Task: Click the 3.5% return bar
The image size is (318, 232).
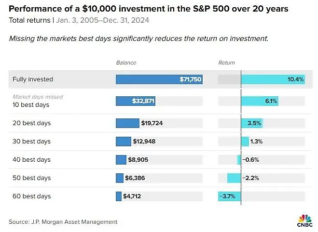Action: coord(251,123)
